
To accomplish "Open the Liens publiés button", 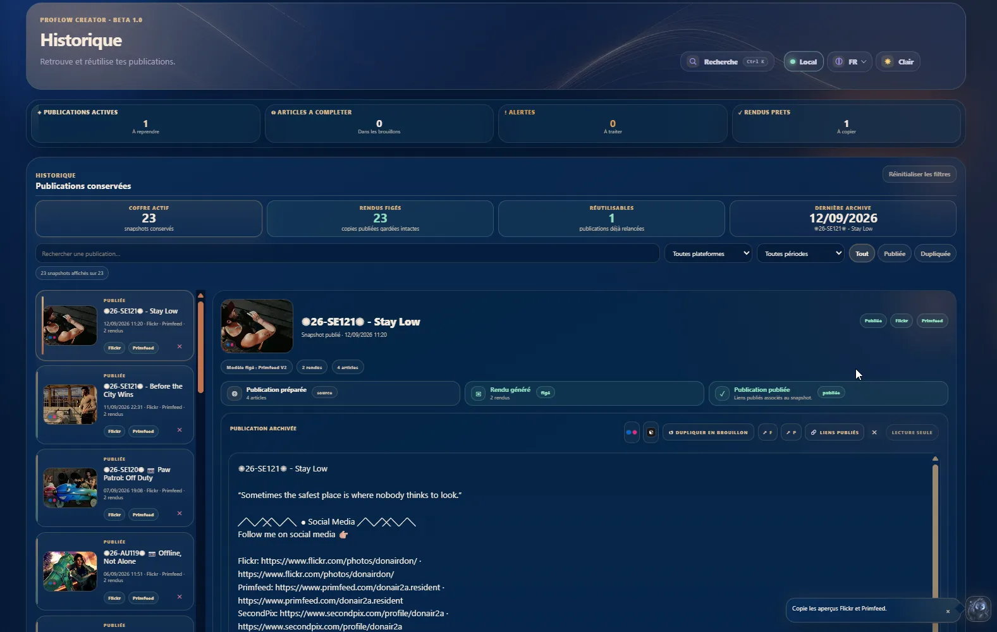I will tap(835, 432).
